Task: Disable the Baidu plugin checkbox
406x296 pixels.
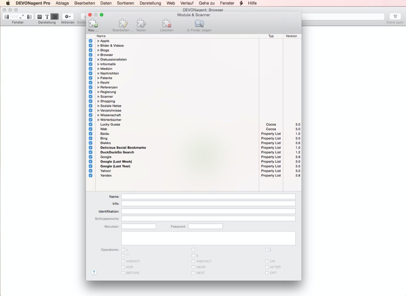Action: coord(90,134)
